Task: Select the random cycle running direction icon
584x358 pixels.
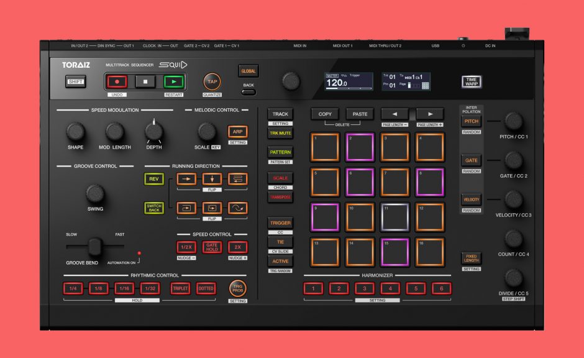Action: tap(237, 208)
